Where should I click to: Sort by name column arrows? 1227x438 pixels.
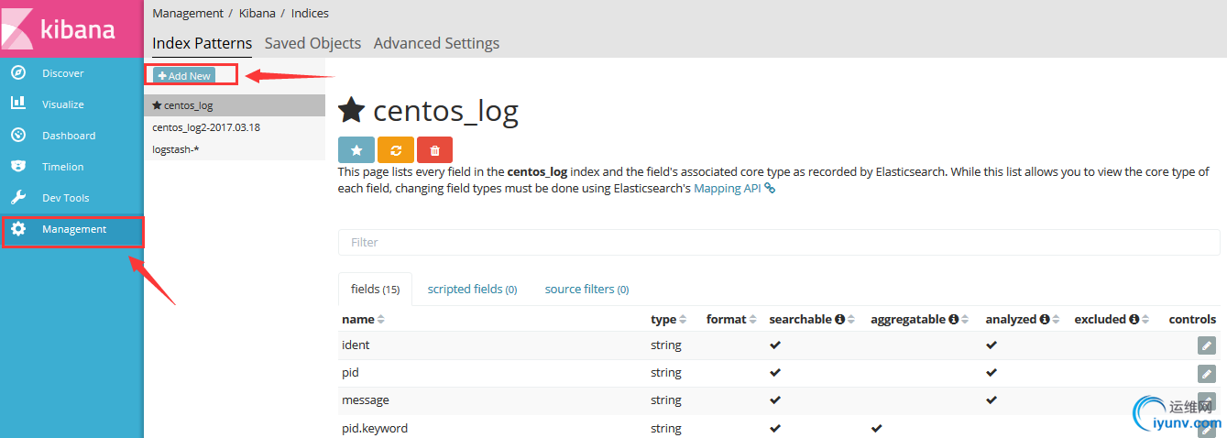pos(381,320)
